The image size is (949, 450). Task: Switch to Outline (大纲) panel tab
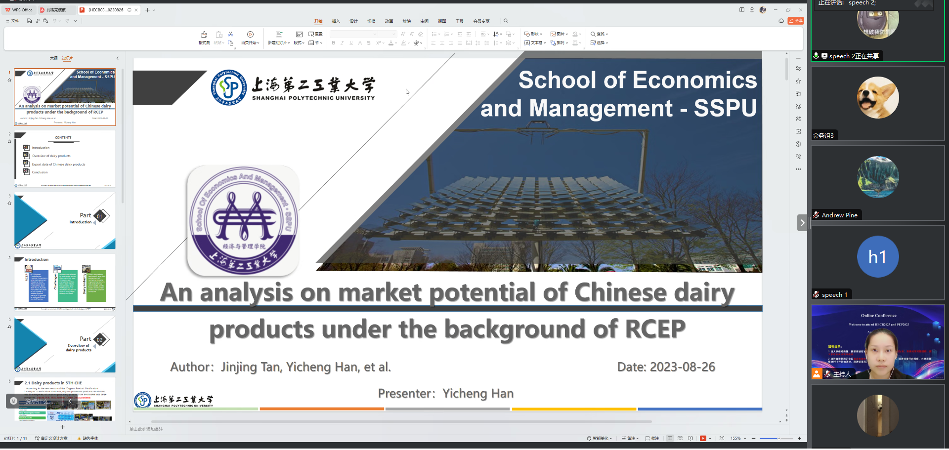click(x=53, y=58)
